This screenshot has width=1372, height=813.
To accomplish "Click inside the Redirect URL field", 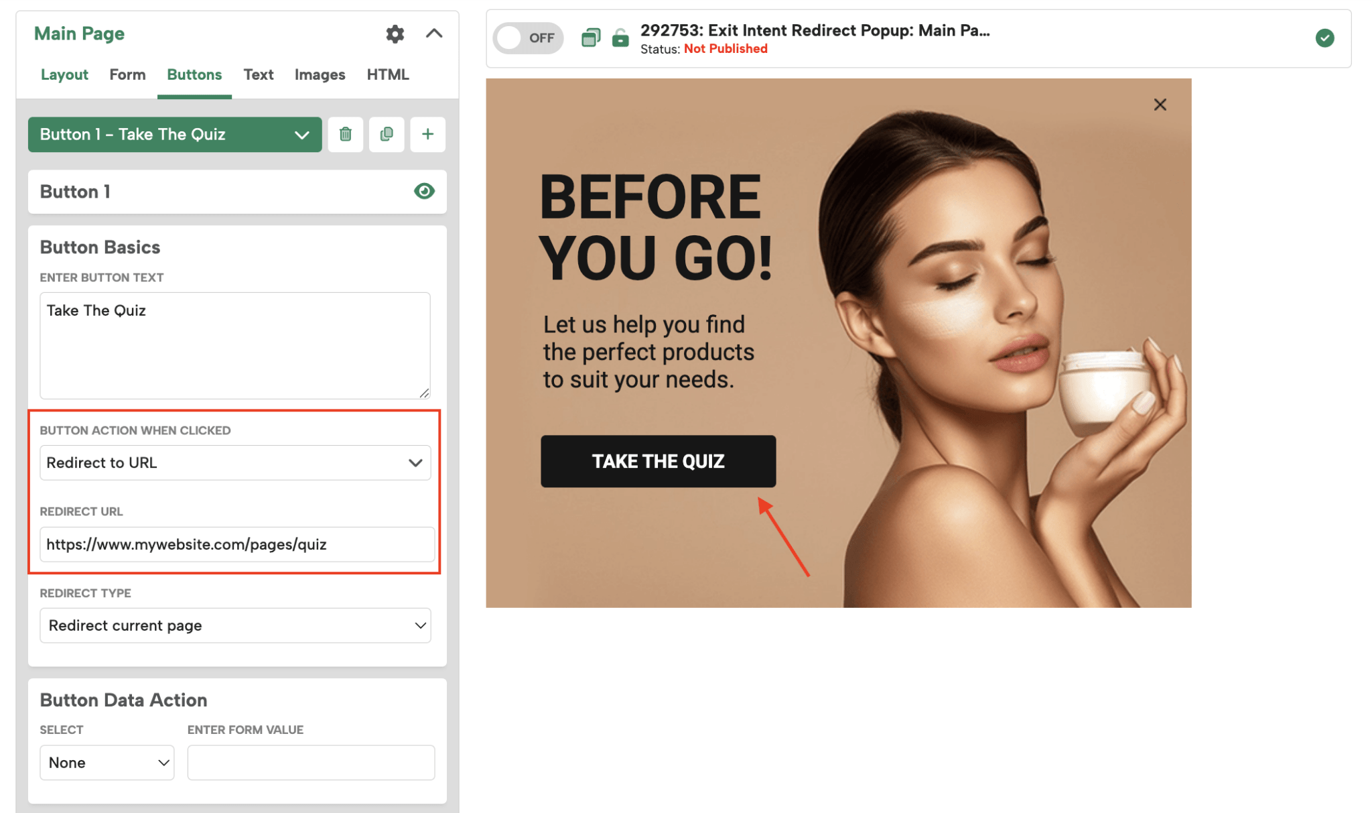I will (236, 544).
